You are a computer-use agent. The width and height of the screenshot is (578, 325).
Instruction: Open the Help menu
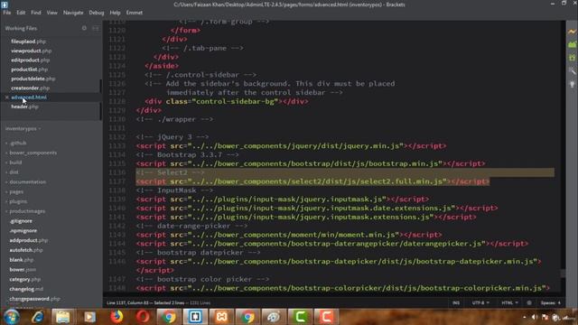point(115,13)
